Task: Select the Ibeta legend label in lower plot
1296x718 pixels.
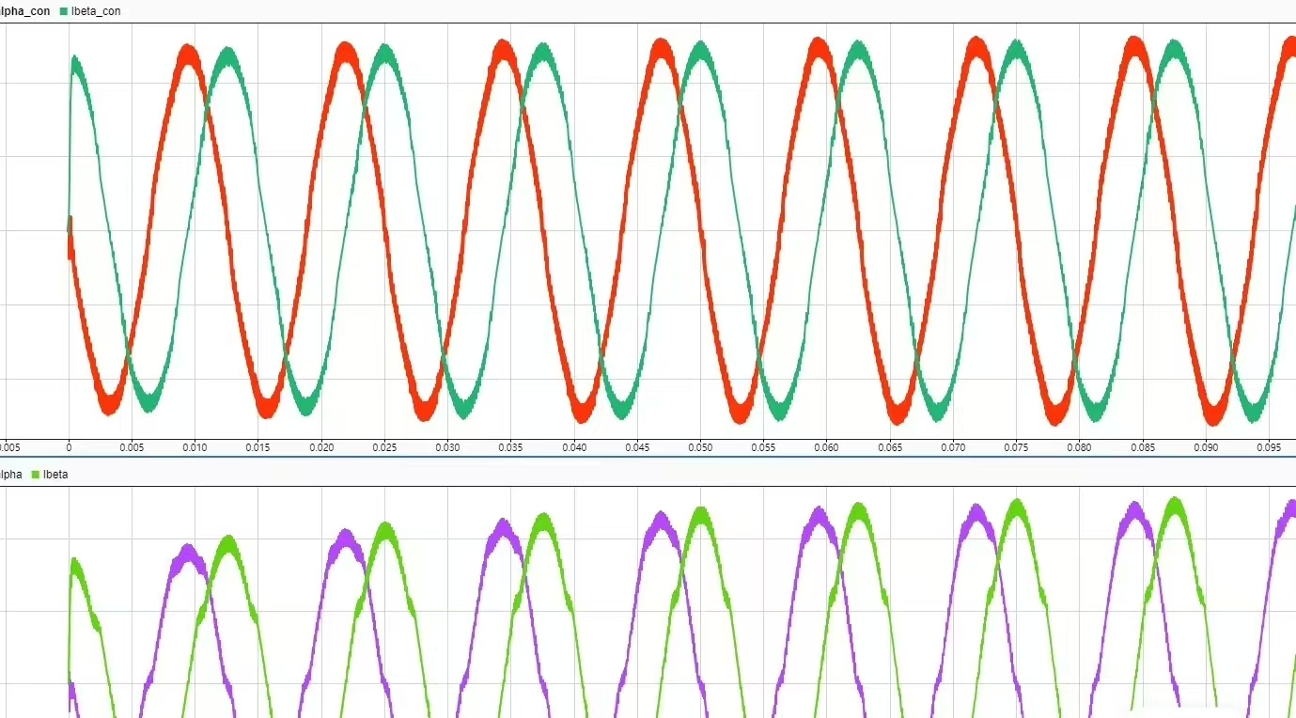Action: click(x=55, y=475)
